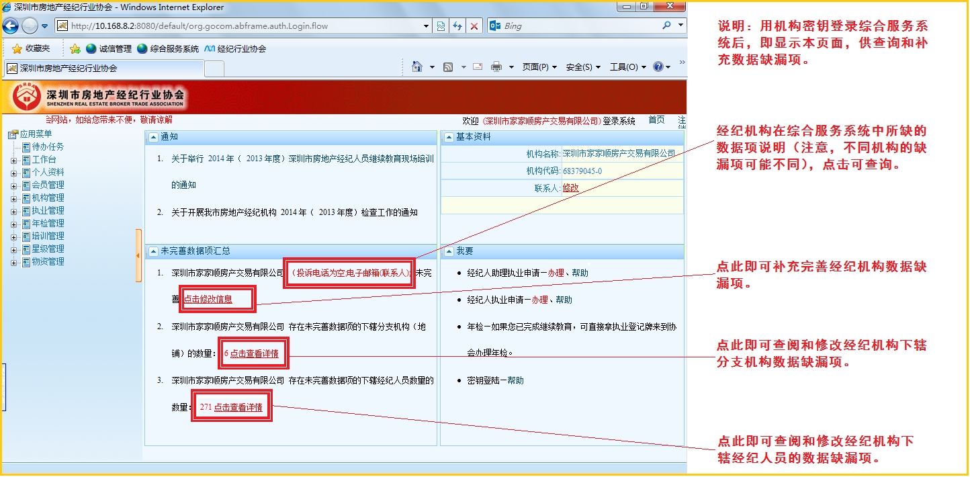Click the help question mark icon
970x477 pixels.
pyautogui.click(x=658, y=67)
